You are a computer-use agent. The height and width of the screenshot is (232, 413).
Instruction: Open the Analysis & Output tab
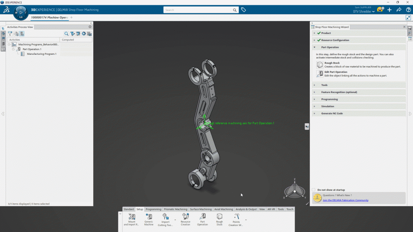point(246,209)
